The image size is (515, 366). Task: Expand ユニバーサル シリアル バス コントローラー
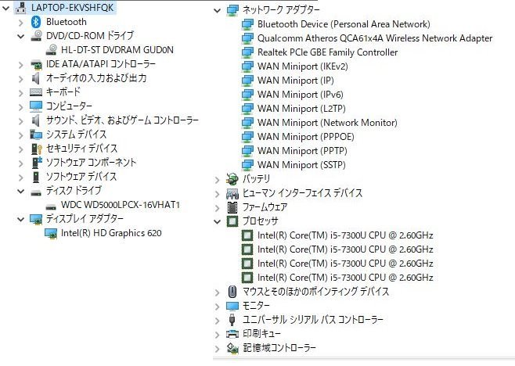coord(217,321)
